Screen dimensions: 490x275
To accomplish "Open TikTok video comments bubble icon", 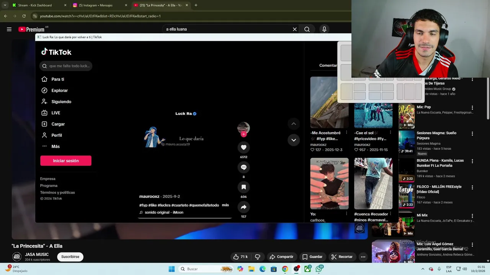I will click(243, 167).
